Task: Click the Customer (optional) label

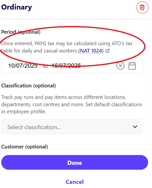Action: pos(25,147)
